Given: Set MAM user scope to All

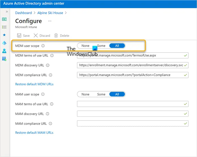Looking at the screenshot, I should coord(117,94).
